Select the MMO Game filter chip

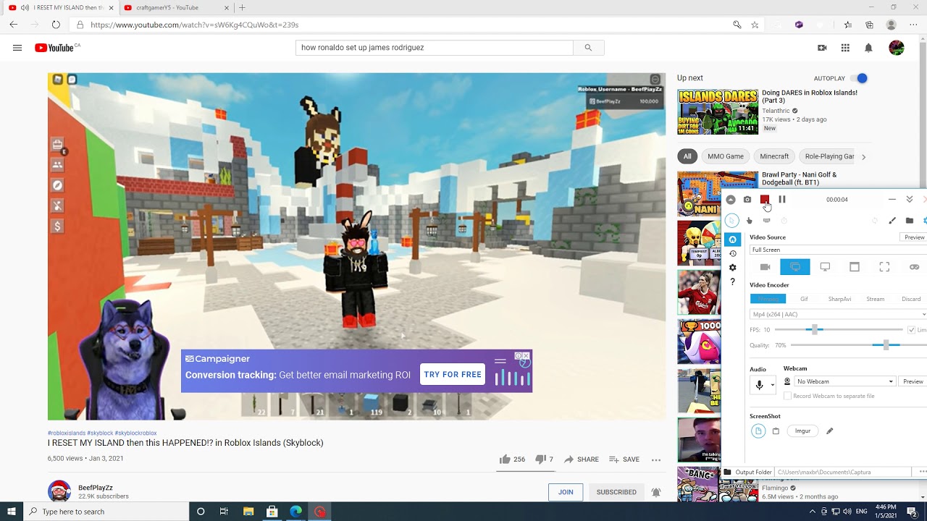726,156
